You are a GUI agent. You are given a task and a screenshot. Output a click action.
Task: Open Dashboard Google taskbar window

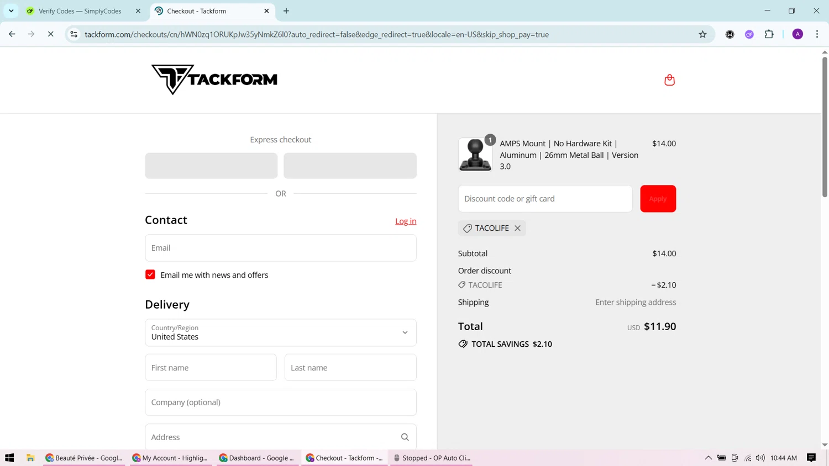pyautogui.click(x=258, y=458)
